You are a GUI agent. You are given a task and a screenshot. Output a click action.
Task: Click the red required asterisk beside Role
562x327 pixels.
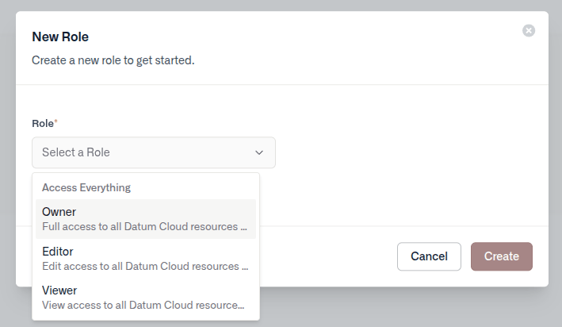coord(56,121)
